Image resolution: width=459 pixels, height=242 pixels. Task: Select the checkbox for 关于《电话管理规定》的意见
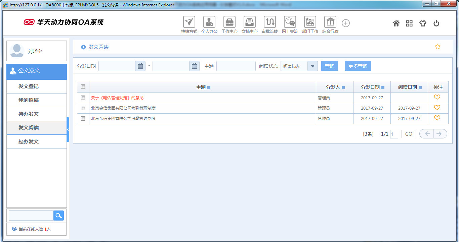click(83, 98)
